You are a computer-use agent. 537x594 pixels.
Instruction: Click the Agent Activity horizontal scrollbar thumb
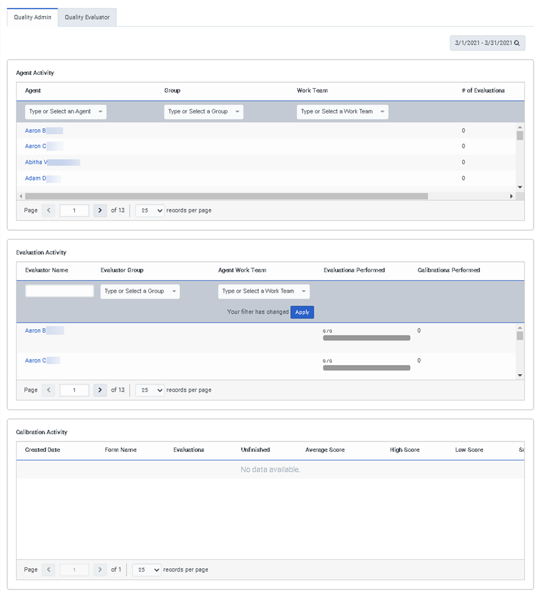226,196
